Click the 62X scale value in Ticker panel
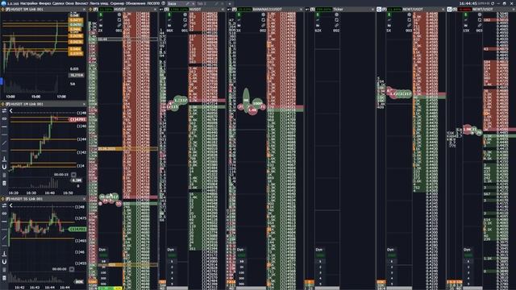The width and height of the screenshot is (516, 290). (318, 31)
